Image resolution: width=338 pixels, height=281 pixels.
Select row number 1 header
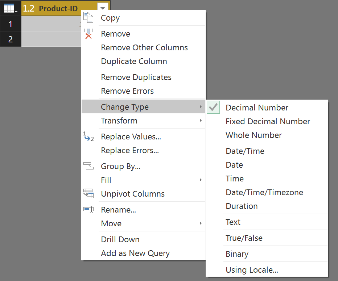tap(11, 24)
